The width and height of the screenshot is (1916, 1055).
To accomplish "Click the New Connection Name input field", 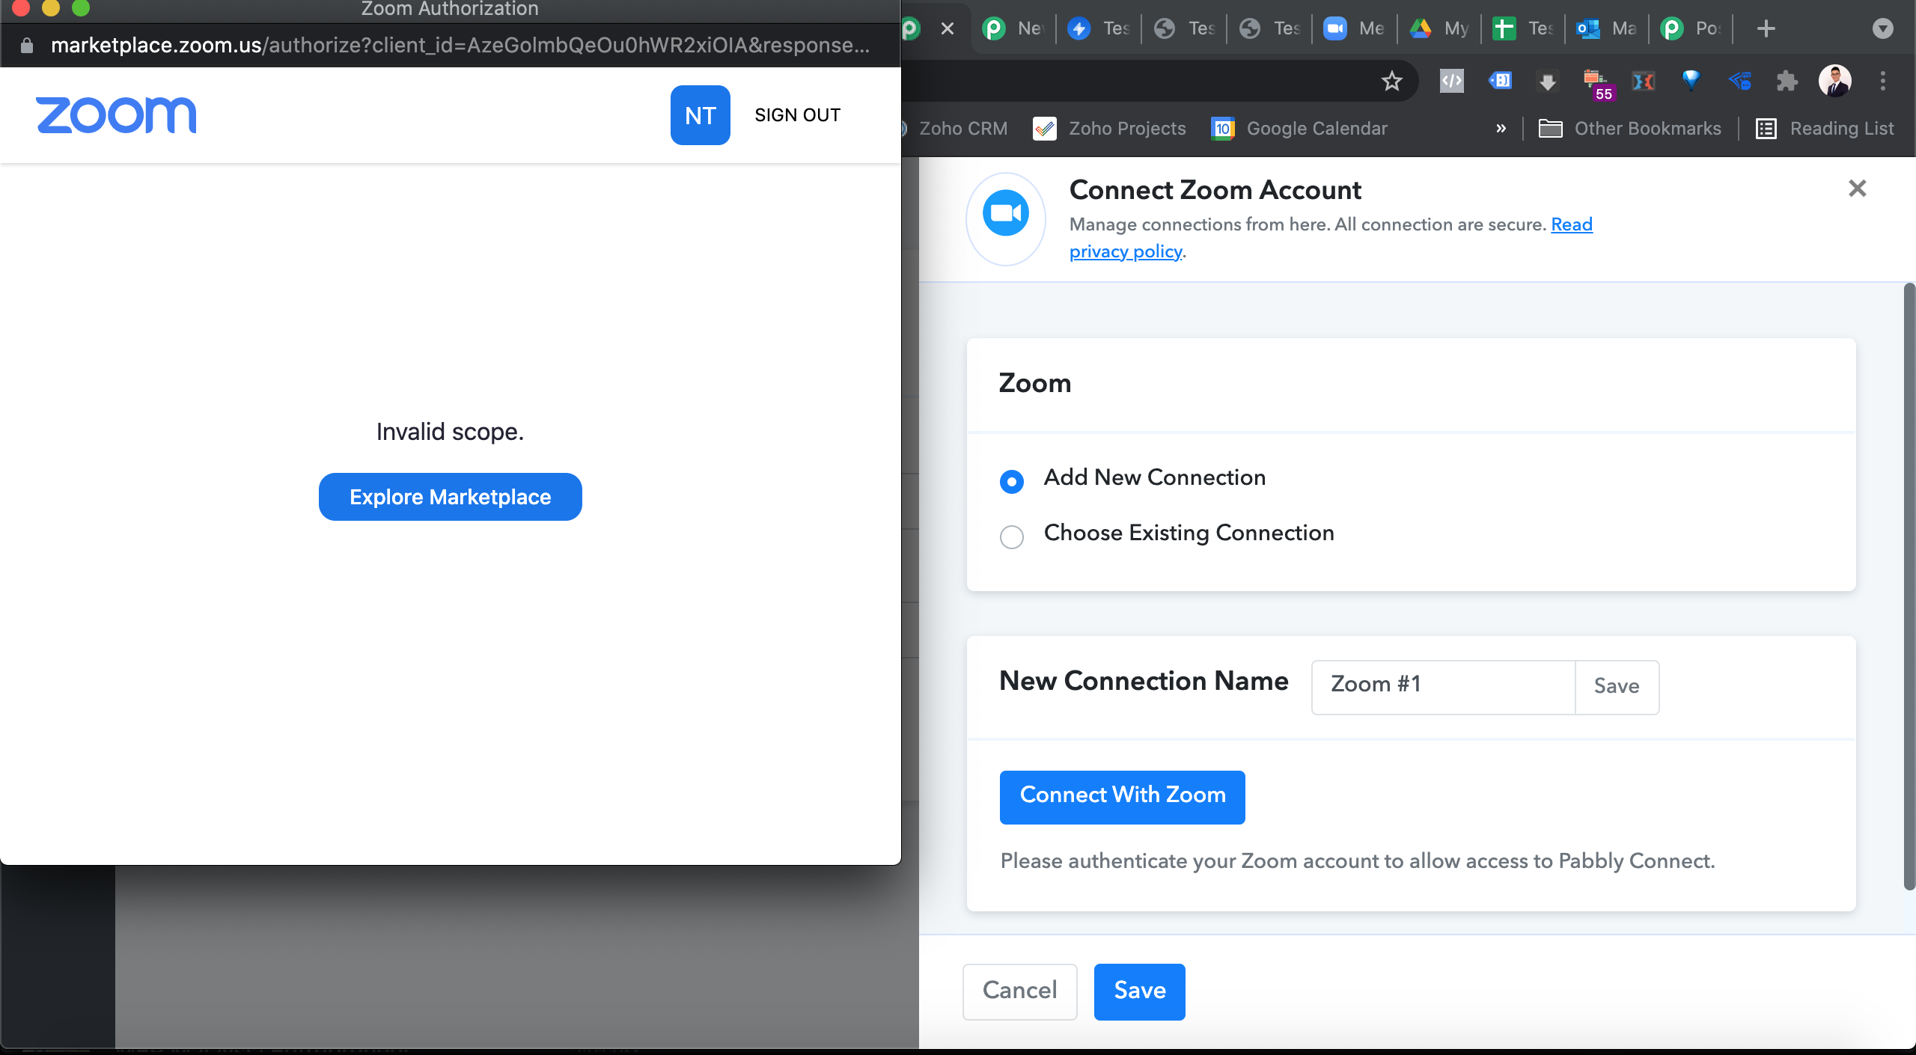I will point(1443,687).
